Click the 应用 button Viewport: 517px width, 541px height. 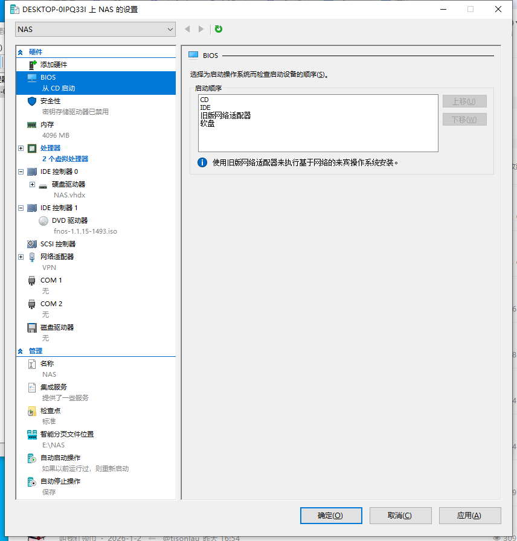(470, 515)
